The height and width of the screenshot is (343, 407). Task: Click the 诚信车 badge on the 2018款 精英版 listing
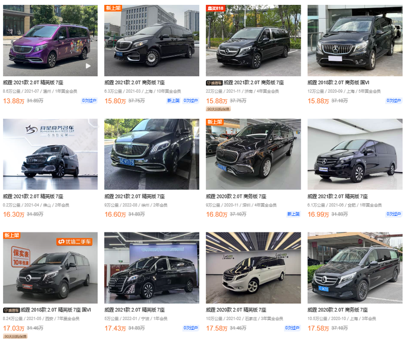tap(11, 310)
